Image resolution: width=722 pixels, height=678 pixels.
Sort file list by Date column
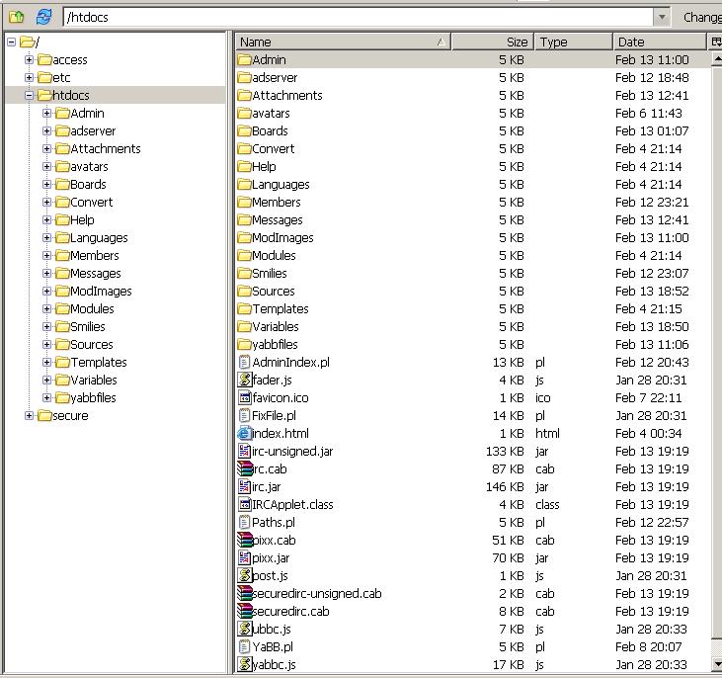(x=660, y=42)
